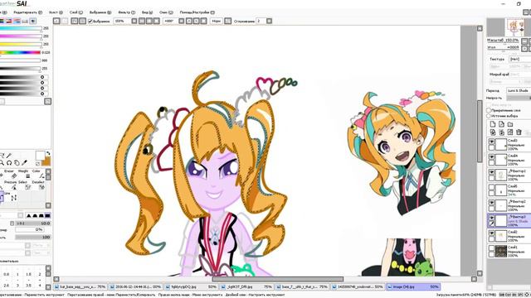Select the eyedropper tool icon

24,163
